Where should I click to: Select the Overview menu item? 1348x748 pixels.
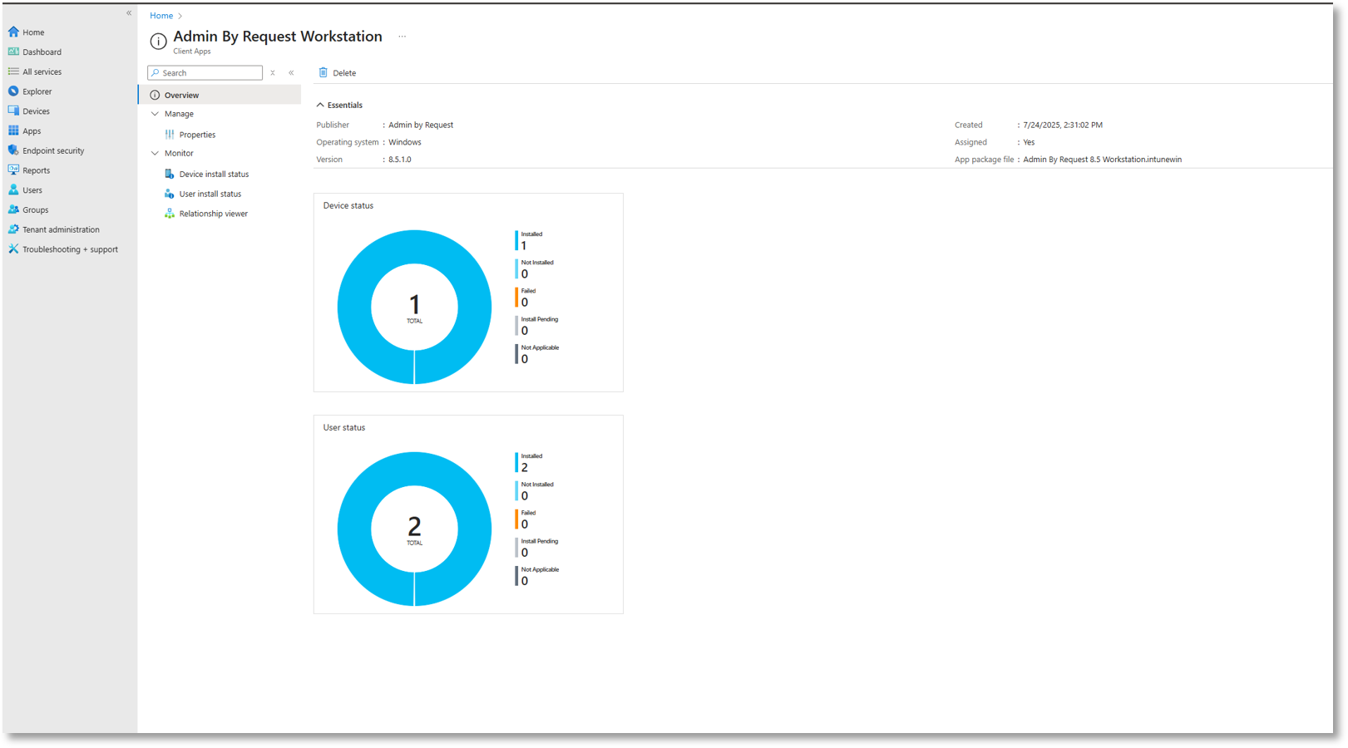pos(220,95)
